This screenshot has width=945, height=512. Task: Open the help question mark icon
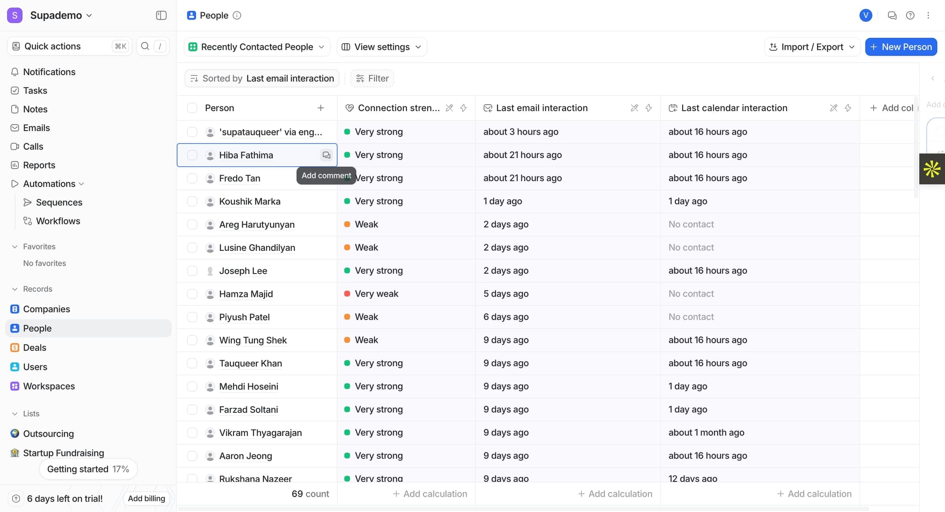click(x=910, y=15)
